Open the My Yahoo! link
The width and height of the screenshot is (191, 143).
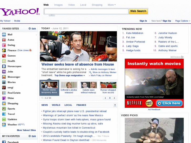click(x=5, y=21)
